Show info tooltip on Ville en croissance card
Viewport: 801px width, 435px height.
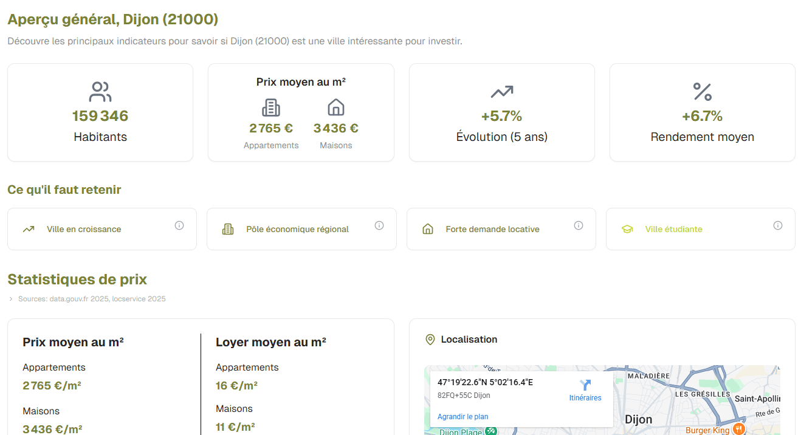tap(179, 225)
